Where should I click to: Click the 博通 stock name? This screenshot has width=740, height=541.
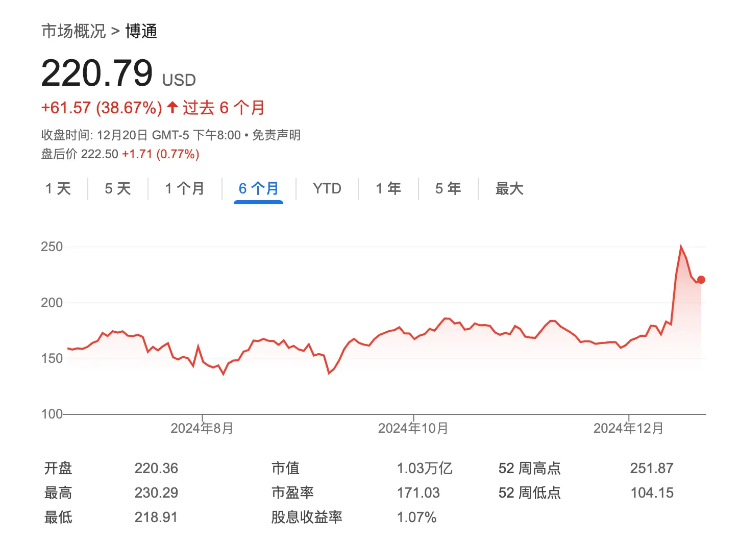point(141,31)
